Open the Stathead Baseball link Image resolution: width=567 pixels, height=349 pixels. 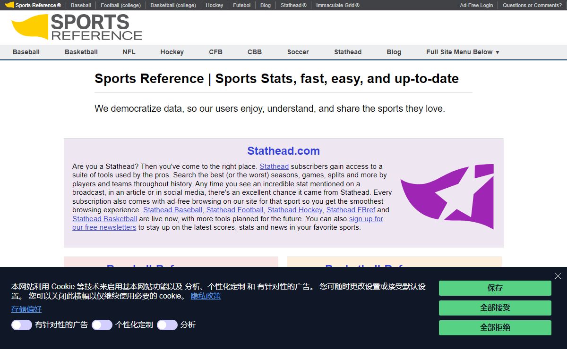173,210
